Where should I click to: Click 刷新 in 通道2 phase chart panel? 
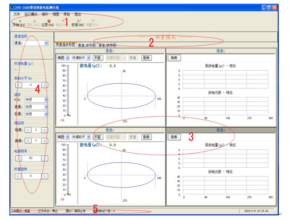[x=174, y=137]
